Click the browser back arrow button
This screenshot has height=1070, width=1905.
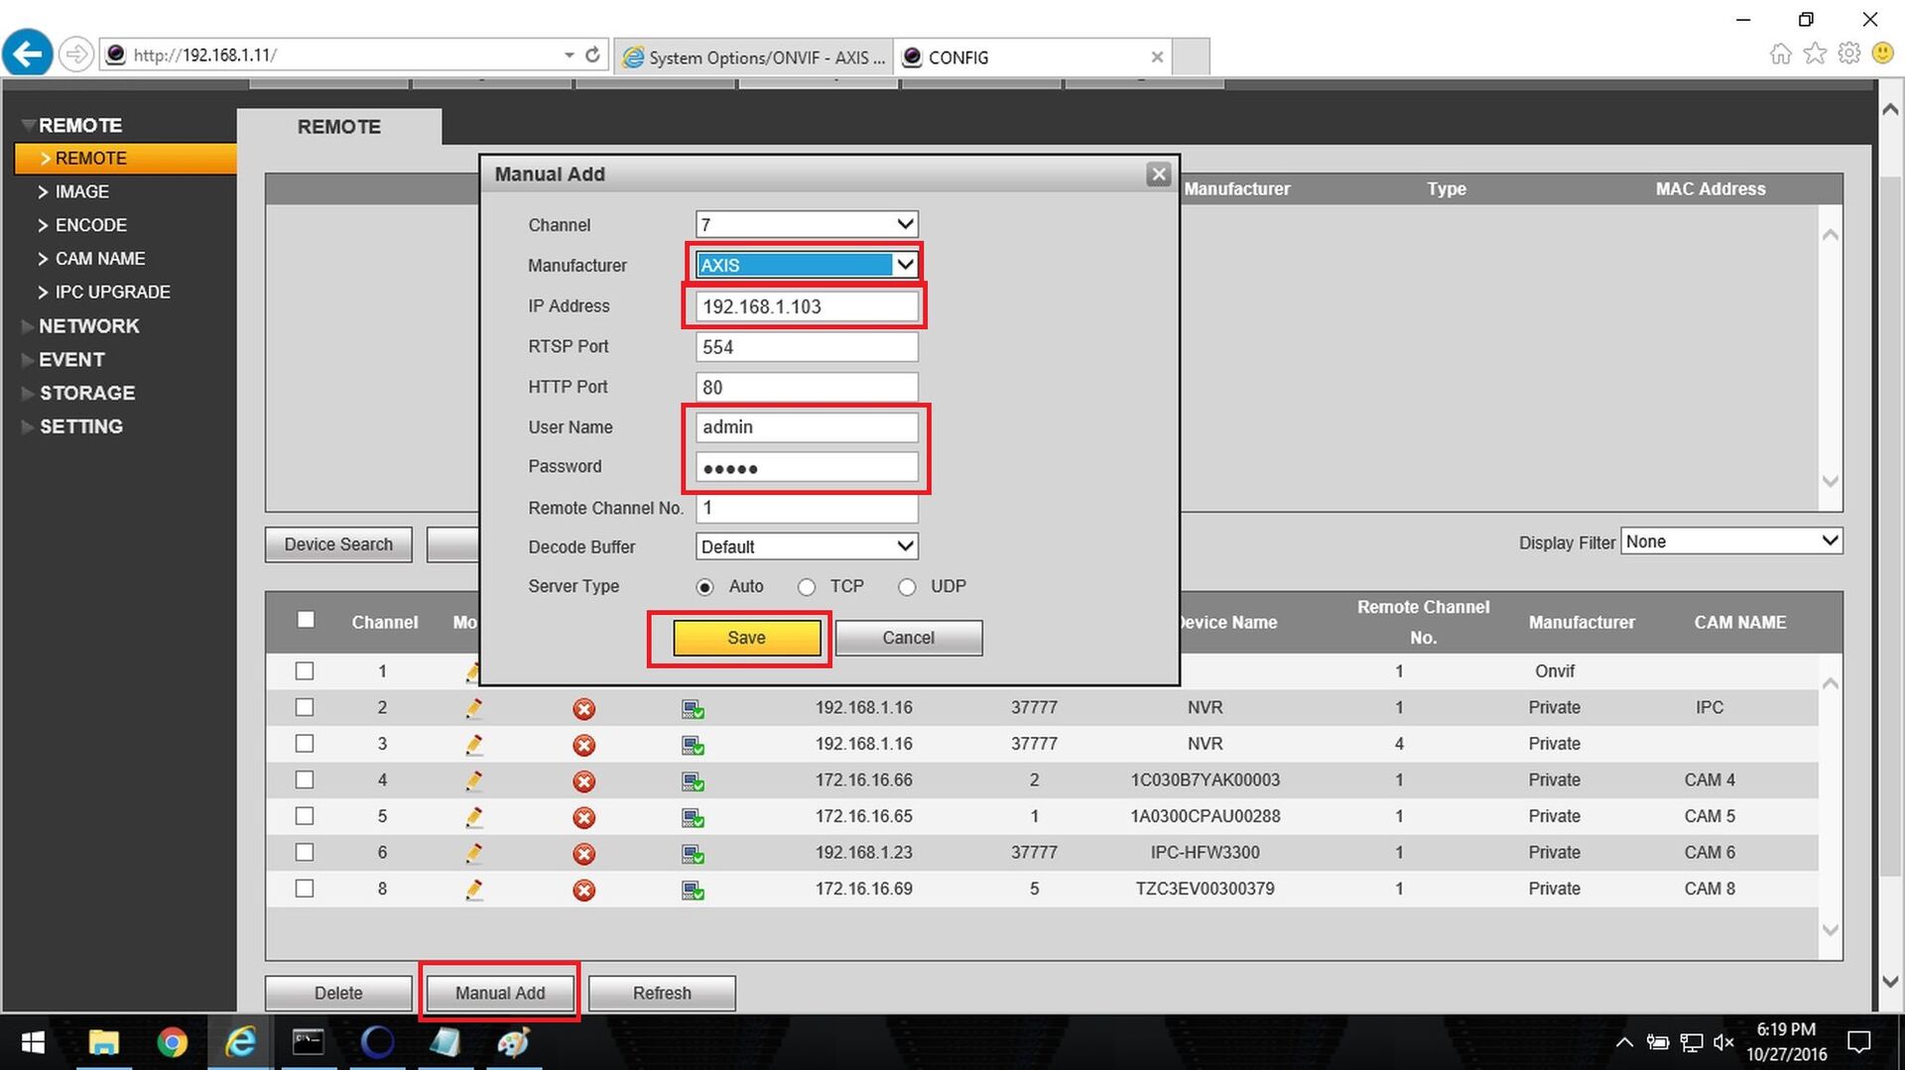[28, 54]
